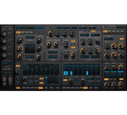Open the LP1 filter mode dropdown

[96, 35]
